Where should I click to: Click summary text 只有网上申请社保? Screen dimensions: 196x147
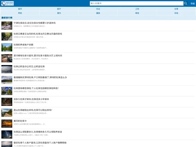31,135
